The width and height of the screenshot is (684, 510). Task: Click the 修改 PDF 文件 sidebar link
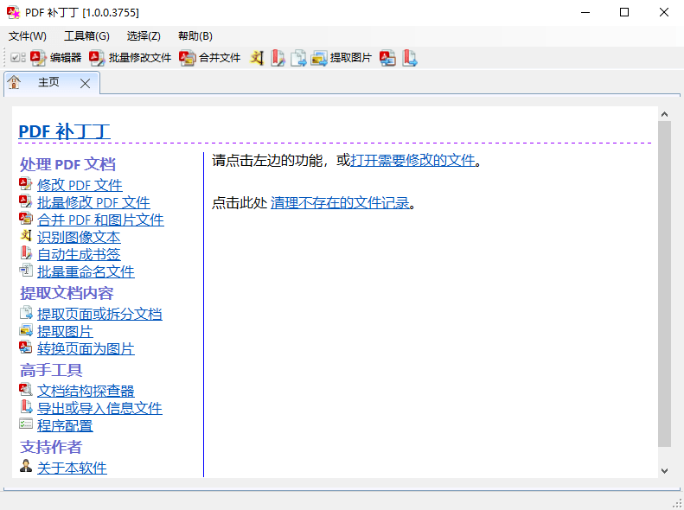tap(80, 185)
